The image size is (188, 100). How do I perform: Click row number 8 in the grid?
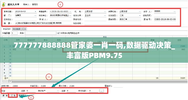point(5,69)
